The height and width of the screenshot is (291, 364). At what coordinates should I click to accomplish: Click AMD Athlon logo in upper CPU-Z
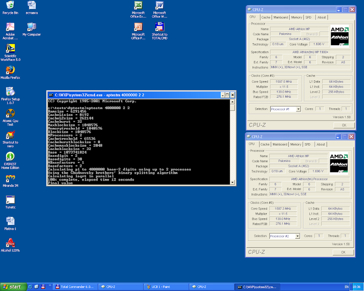pos(339,36)
